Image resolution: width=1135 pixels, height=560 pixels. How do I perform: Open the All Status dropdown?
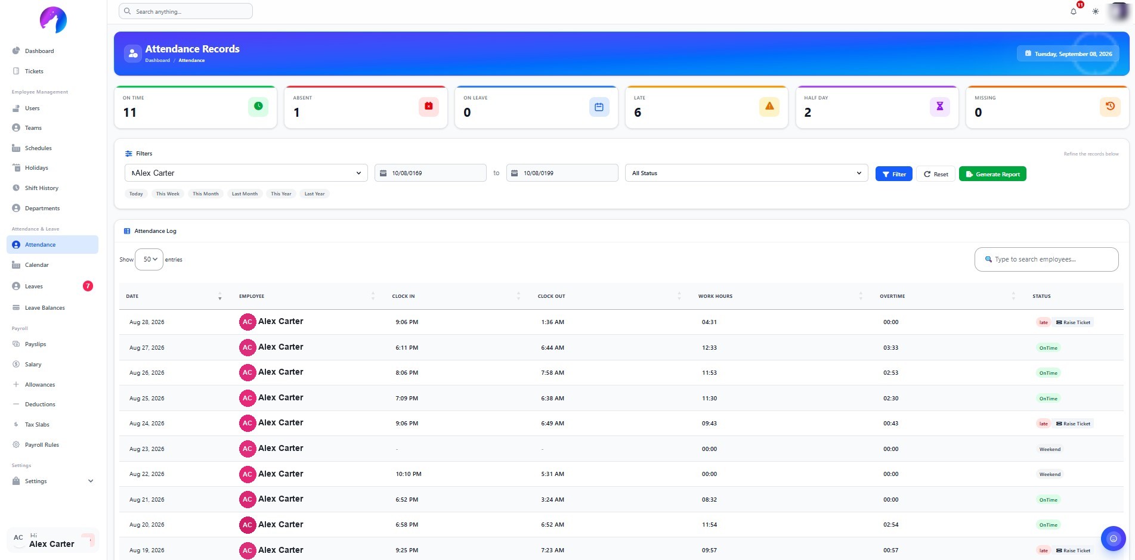click(x=746, y=173)
